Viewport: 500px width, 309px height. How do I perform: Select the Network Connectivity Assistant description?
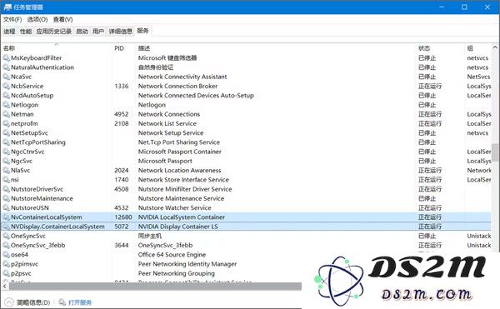(182, 77)
